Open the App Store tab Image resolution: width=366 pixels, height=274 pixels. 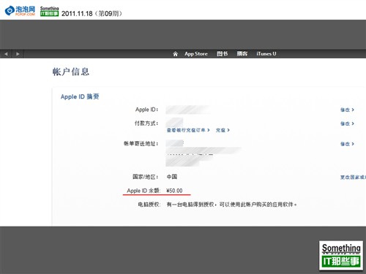[196, 54]
